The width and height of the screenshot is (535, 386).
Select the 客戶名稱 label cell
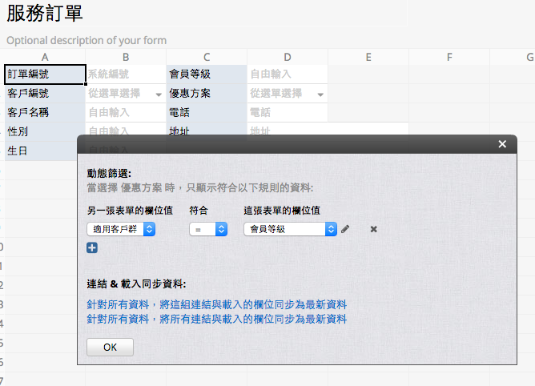coord(45,113)
